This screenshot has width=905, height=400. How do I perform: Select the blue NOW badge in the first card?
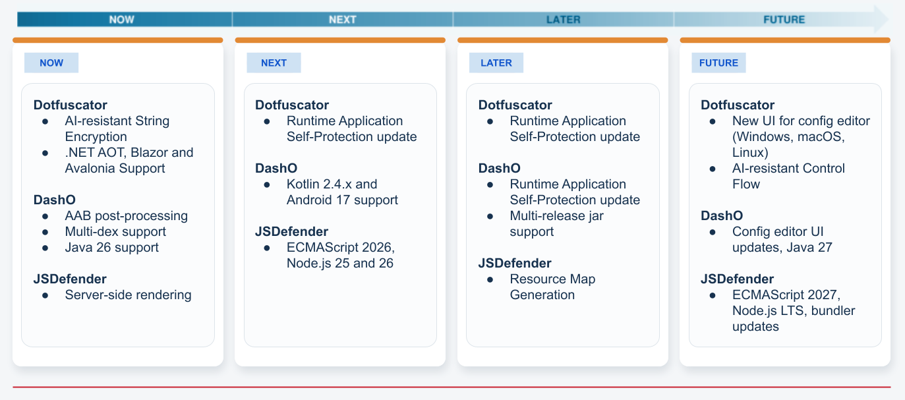51,63
